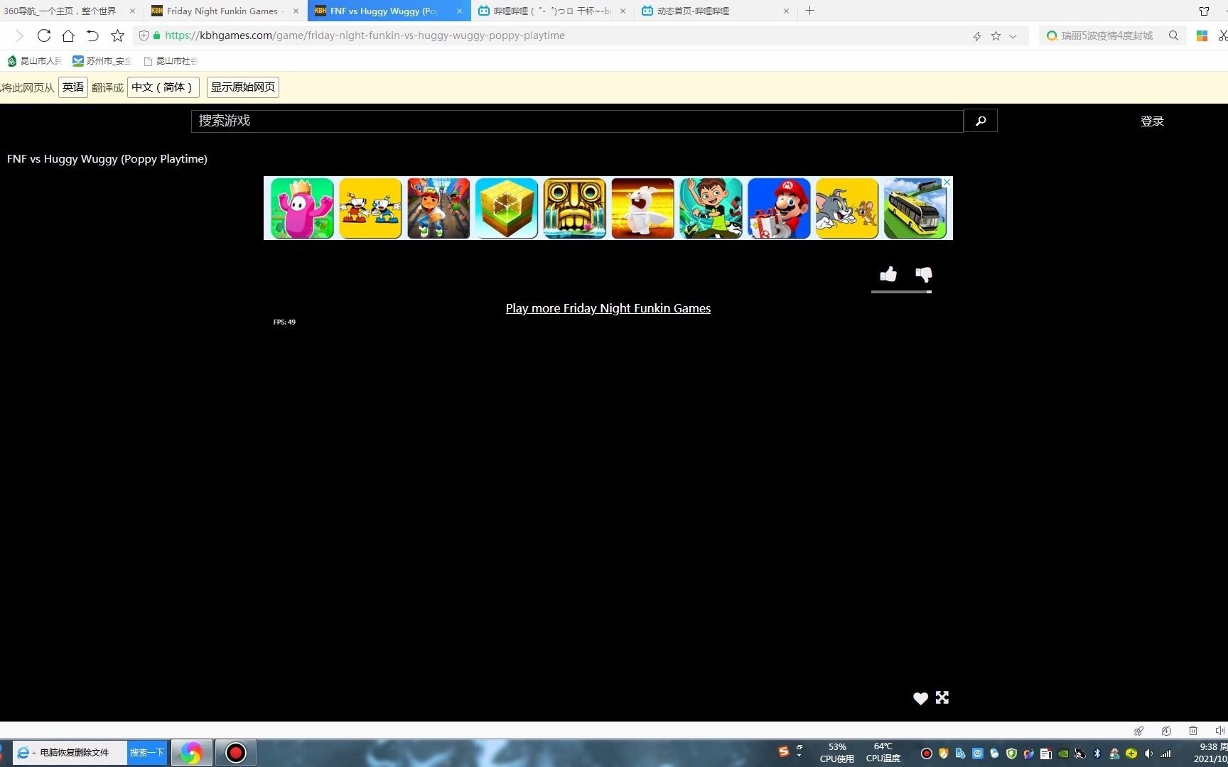Open the Tom and Jerry ad thumbnail

click(x=847, y=208)
